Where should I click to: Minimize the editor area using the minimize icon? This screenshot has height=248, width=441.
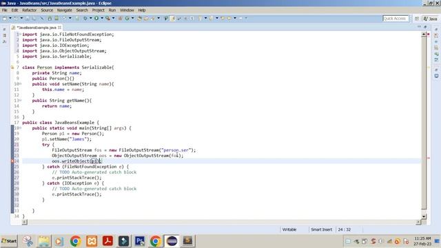pos(419,27)
